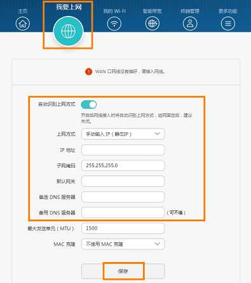This screenshot has height=283, width=251.
Task: Select the 我要上网 globe icon
Action: (68, 31)
